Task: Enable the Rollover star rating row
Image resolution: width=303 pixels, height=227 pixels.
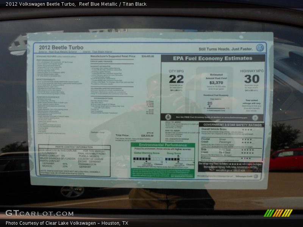Action: pos(246,157)
